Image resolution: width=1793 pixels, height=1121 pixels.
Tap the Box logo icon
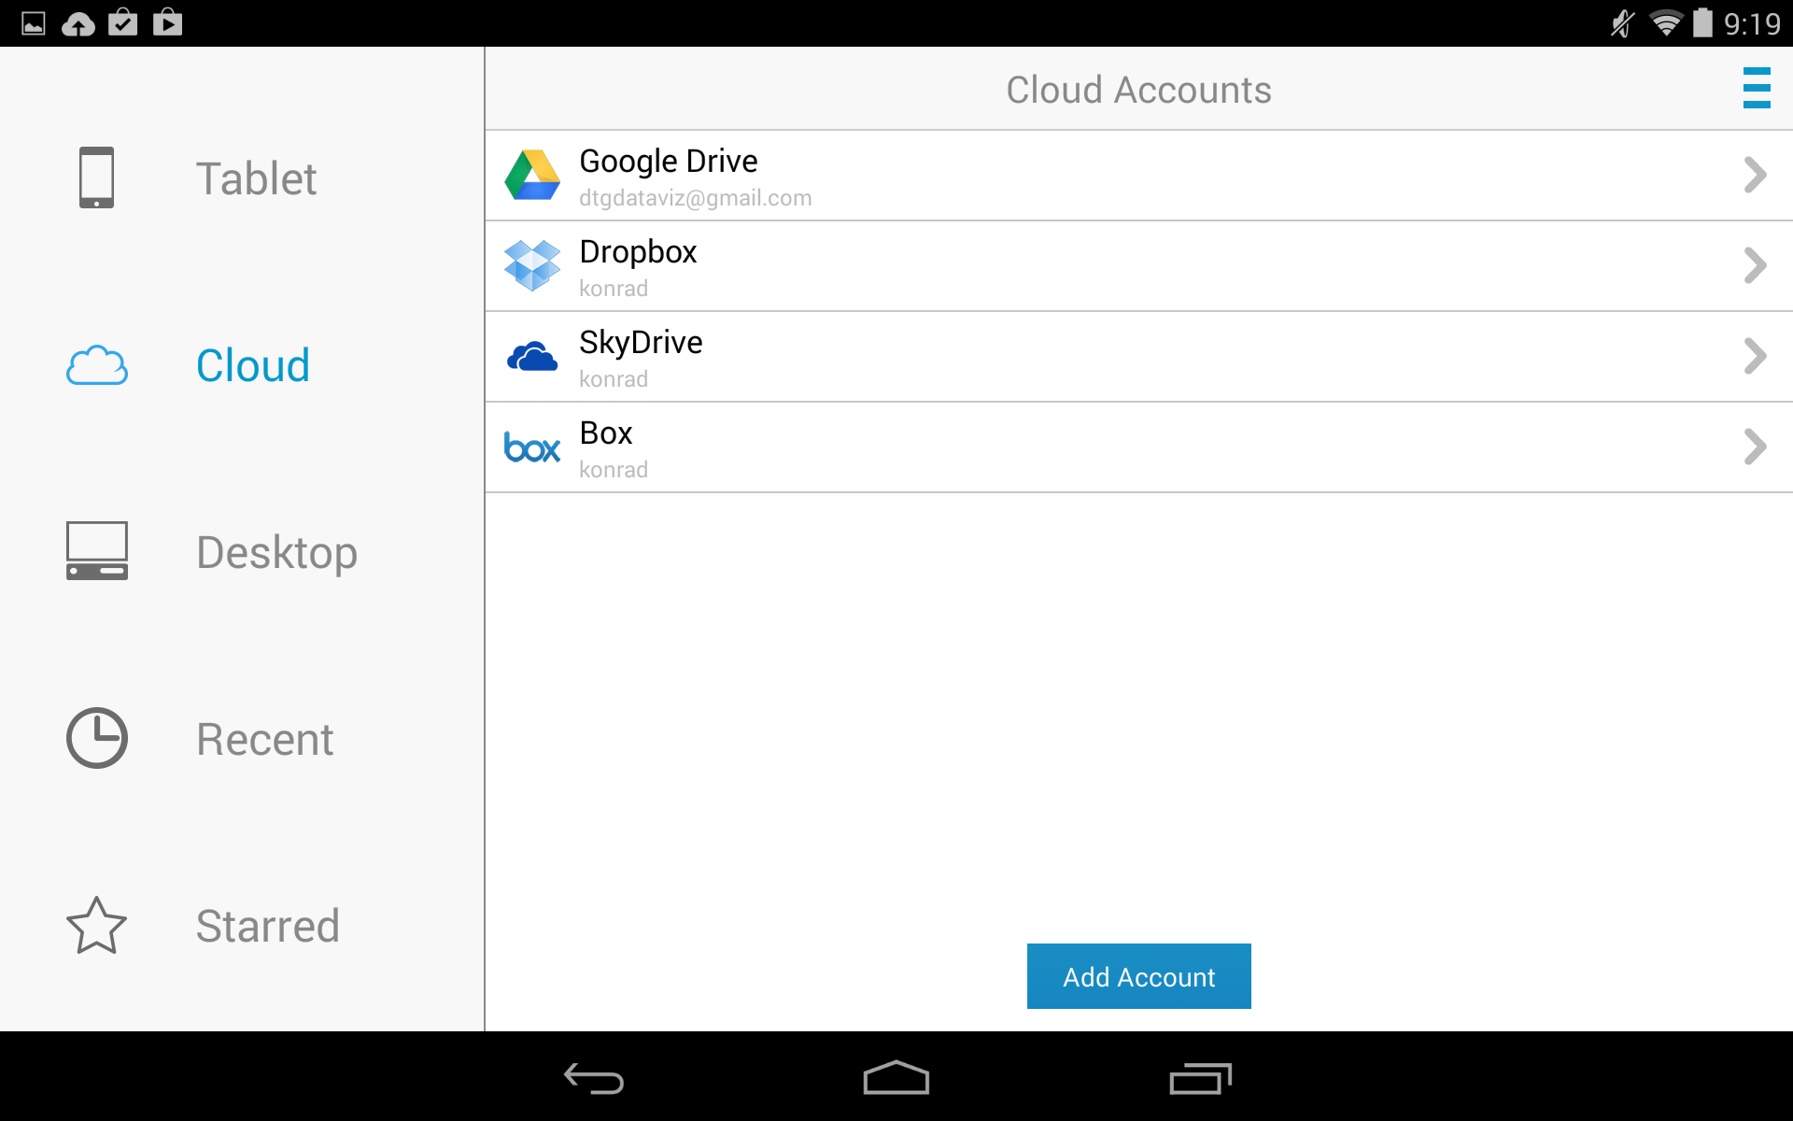532,448
